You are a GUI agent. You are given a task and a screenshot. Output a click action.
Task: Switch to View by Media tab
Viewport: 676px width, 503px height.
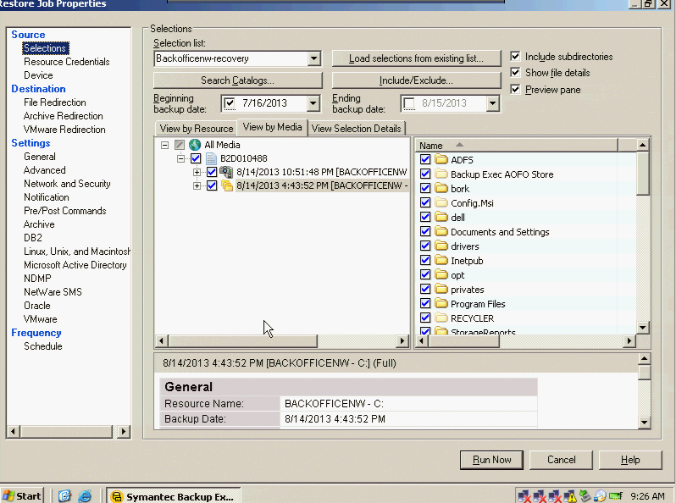pyautogui.click(x=273, y=127)
